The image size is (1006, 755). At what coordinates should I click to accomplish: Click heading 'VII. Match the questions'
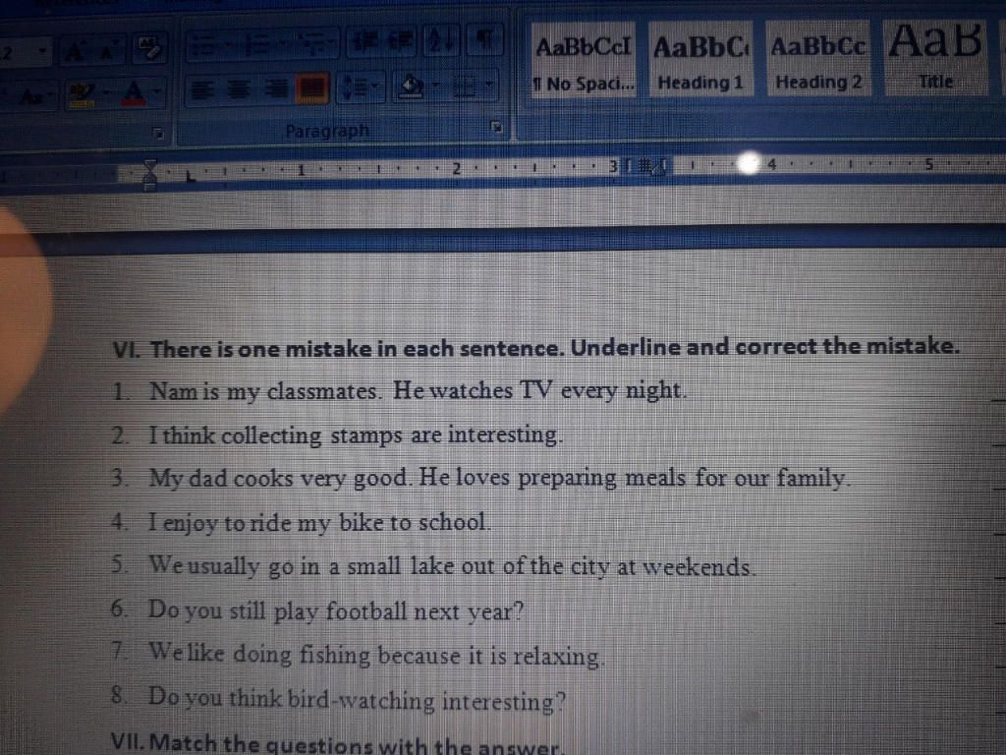coord(338,744)
